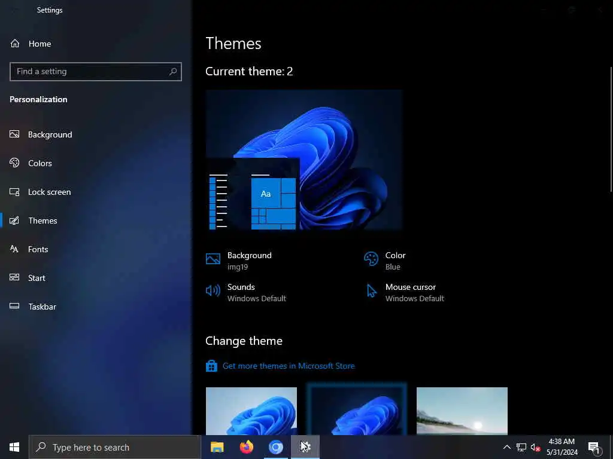613x459 pixels.
Task: Select the Themes sidebar item
Action: point(96,221)
